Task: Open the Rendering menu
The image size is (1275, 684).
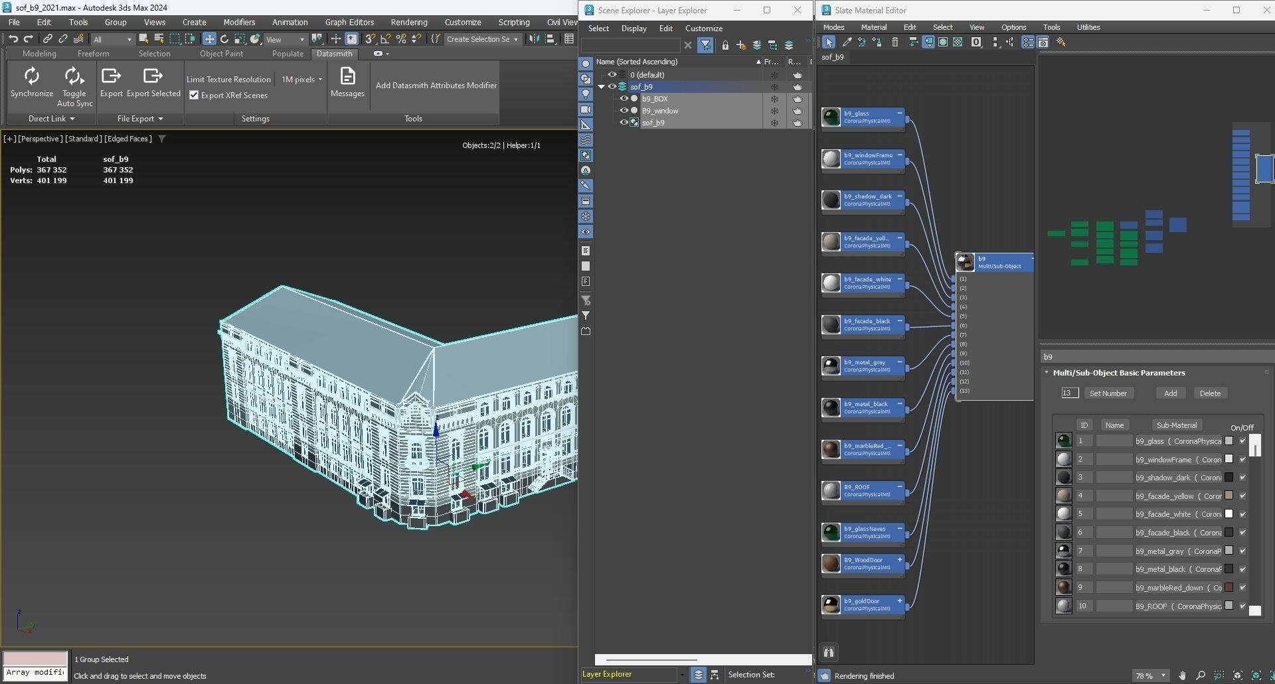Action: pyautogui.click(x=409, y=22)
